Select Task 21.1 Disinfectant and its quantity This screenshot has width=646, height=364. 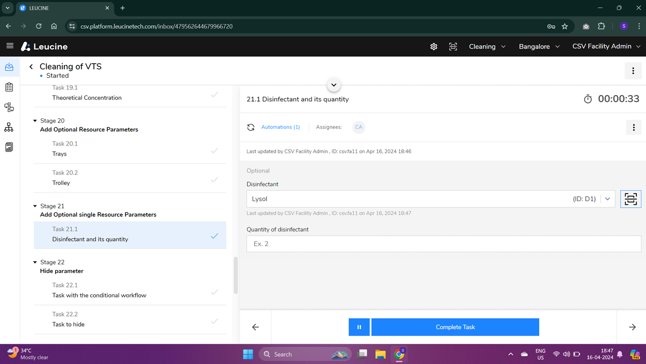tap(130, 235)
